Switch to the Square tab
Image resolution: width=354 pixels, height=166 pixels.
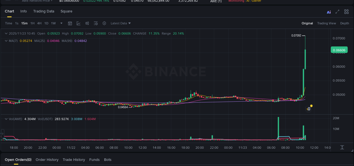(x=66, y=11)
